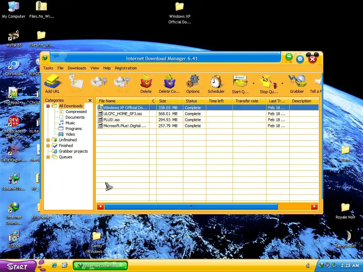
Task: Open the Grabber toolbar icon
Action: click(297, 84)
